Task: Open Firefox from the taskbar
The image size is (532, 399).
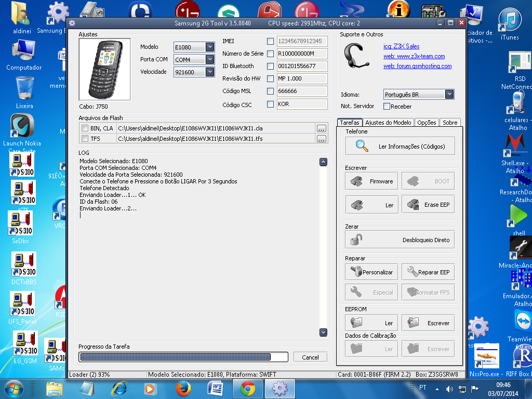Action: tap(183, 389)
